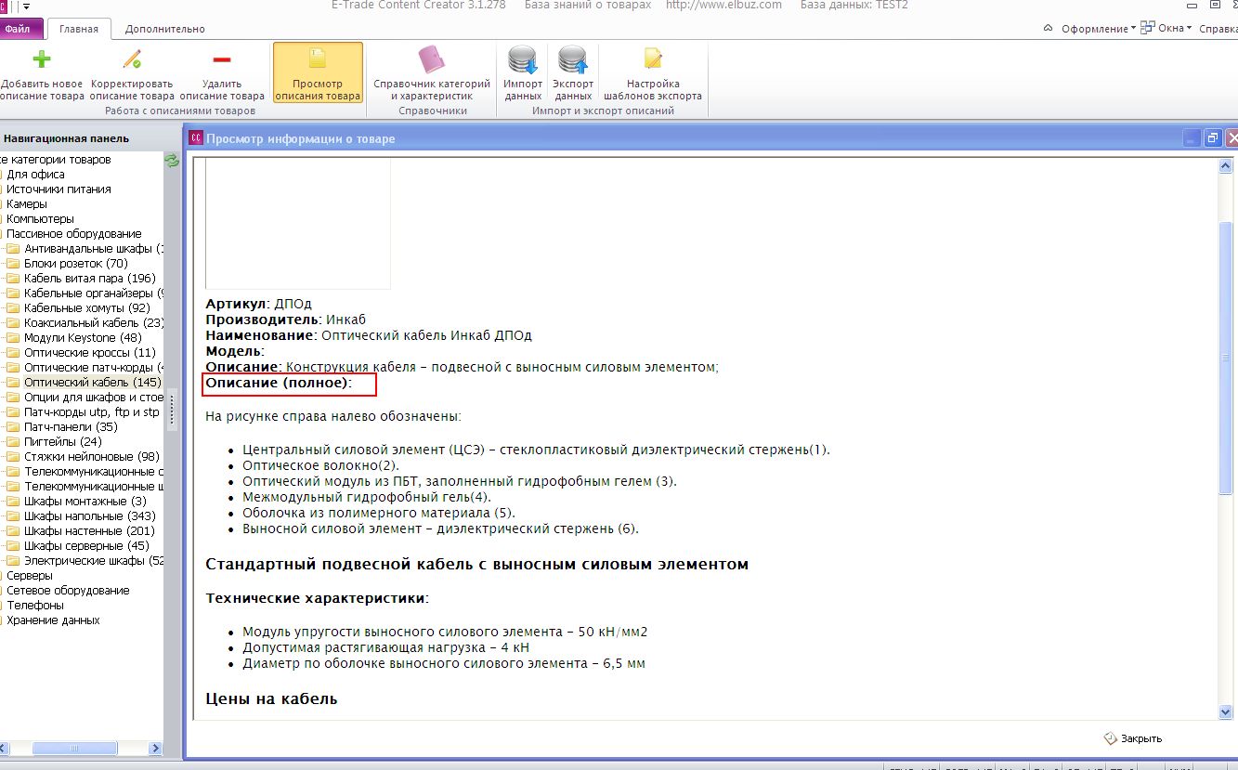The image size is (1238, 770).
Task: Click description pane scroll up arrow
Action: [x=1225, y=166]
